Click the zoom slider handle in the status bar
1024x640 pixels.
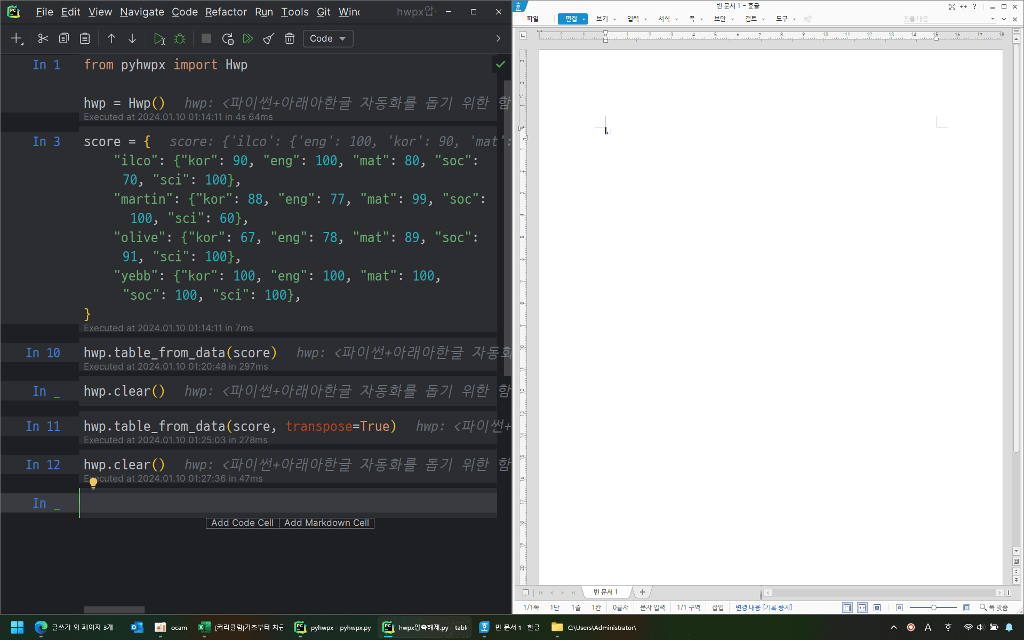933,607
